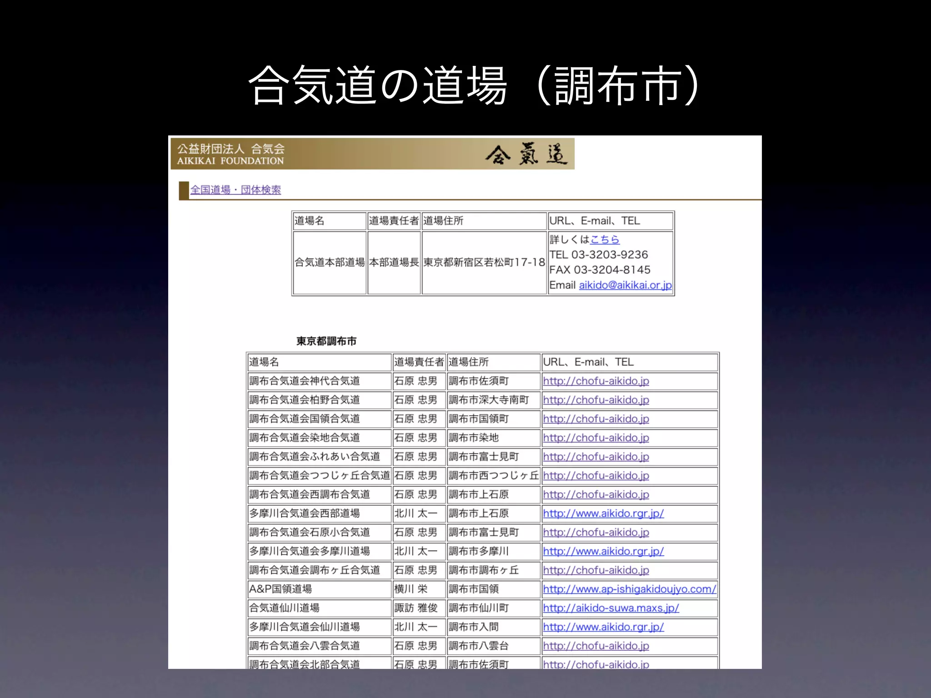Image resolution: width=931 pixels, height=698 pixels.
Task: Open the chofu-aikido.jp link for 西調布合気道
Action: 596,495
